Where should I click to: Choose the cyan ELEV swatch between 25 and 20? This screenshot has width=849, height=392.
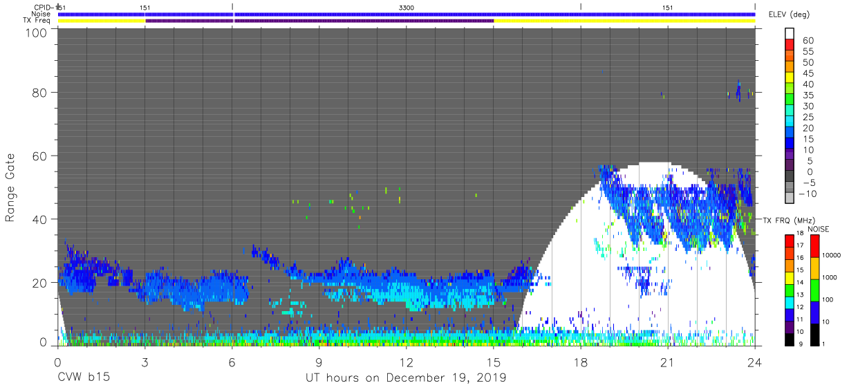[790, 122]
